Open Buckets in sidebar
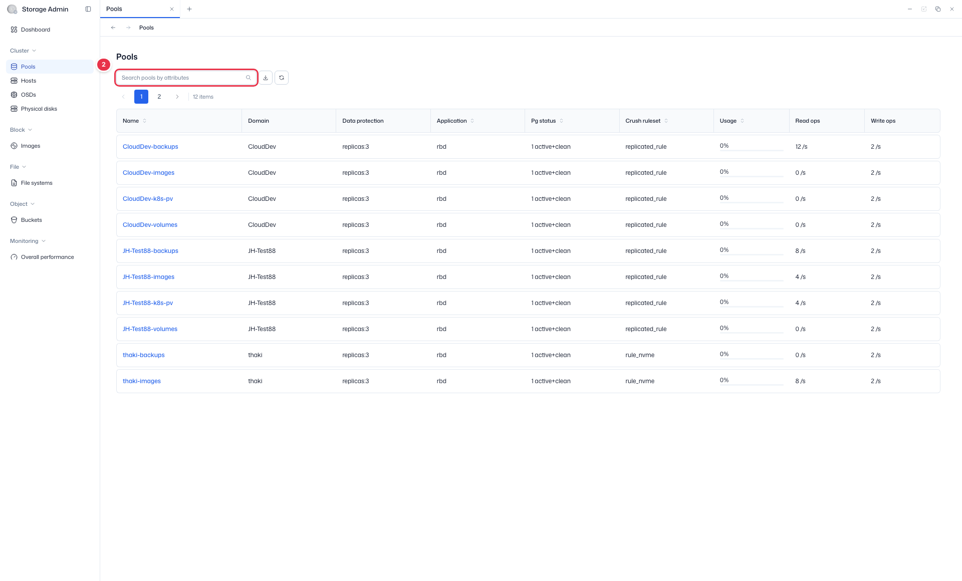The height and width of the screenshot is (581, 962). [50, 220]
